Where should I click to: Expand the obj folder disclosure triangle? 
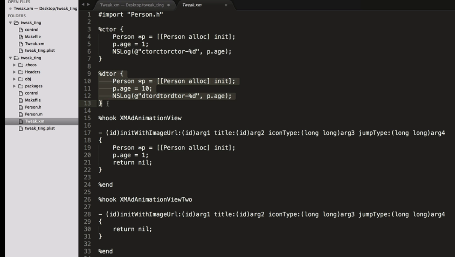pyautogui.click(x=15, y=79)
